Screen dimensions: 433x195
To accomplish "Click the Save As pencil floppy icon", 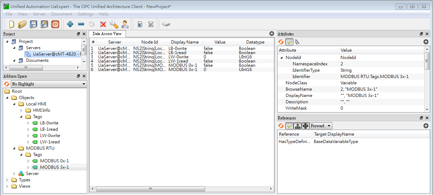I will coord(44,24).
